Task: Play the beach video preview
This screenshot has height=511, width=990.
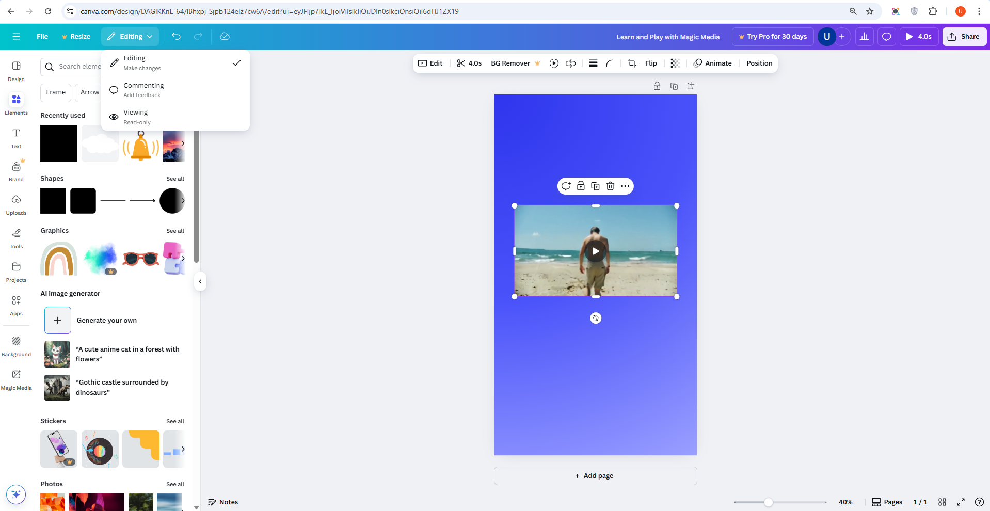Action: [x=595, y=251]
